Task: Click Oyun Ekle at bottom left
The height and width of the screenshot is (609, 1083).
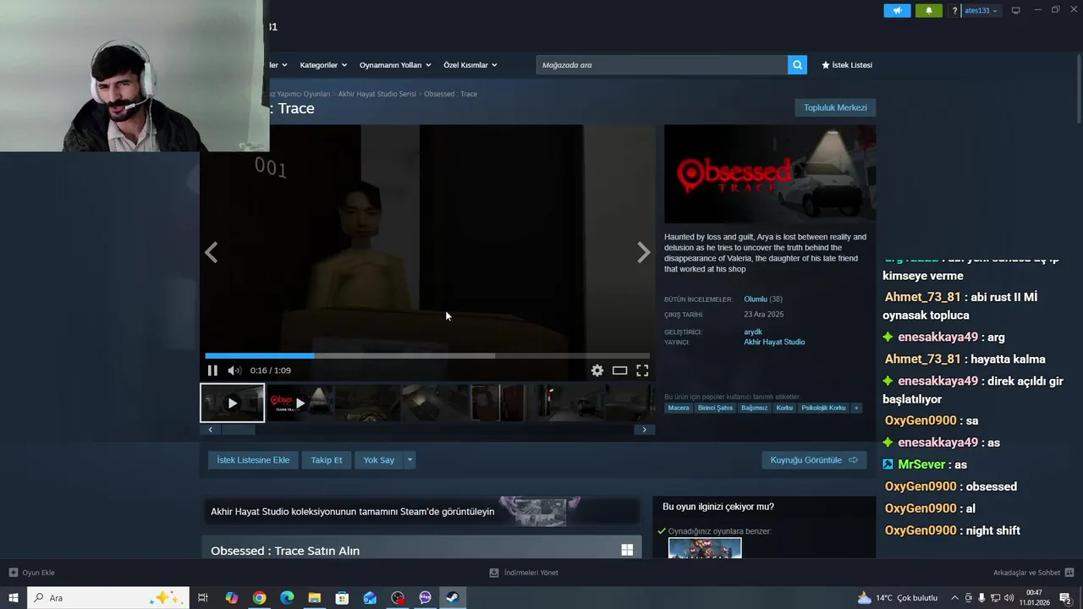Action: tap(32, 573)
